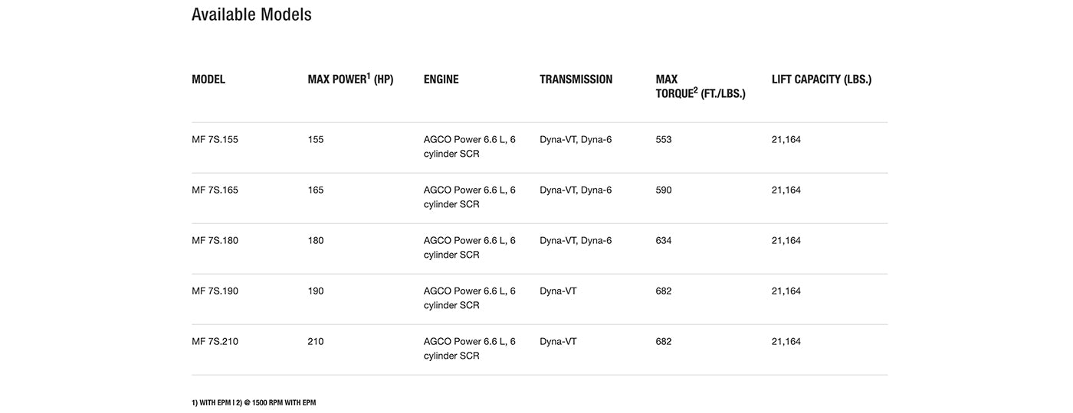Click the transmission cell for MF 7S.165
The image size is (1073, 413).
(x=576, y=190)
